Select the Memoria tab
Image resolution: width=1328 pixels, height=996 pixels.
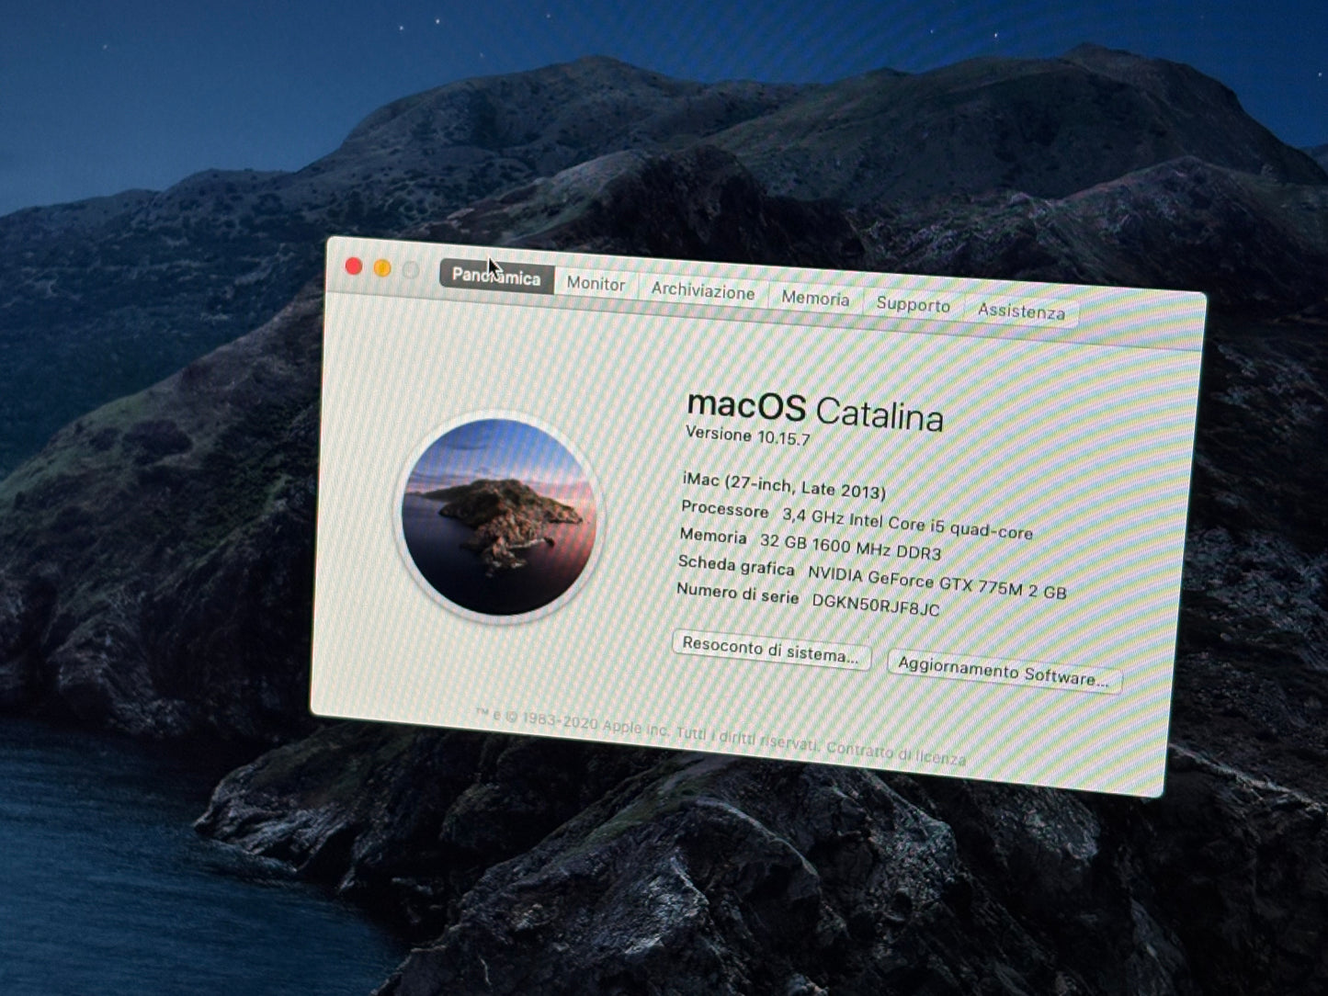814,299
